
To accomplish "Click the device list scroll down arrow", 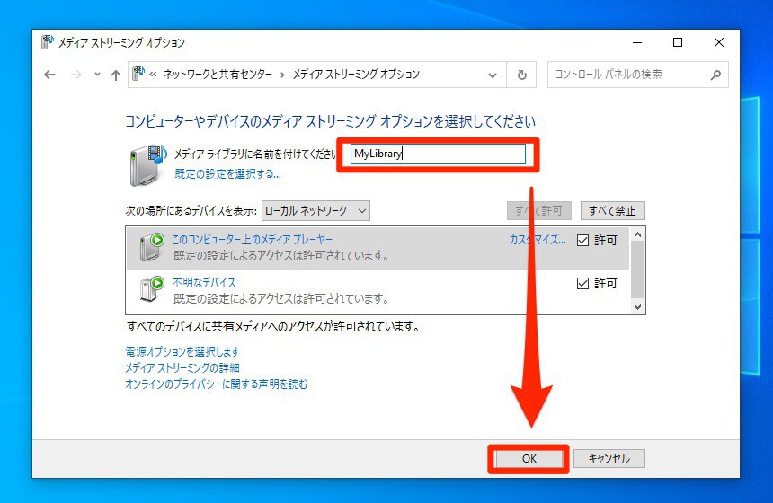I will [637, 306].
